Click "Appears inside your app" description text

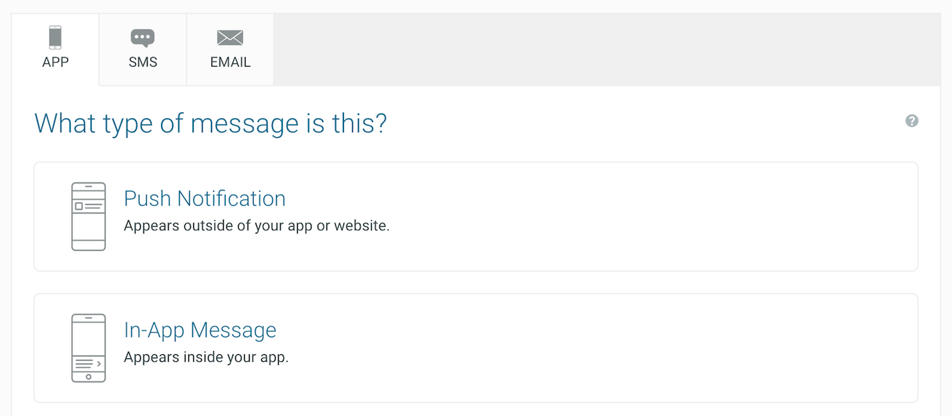[206, 358]
